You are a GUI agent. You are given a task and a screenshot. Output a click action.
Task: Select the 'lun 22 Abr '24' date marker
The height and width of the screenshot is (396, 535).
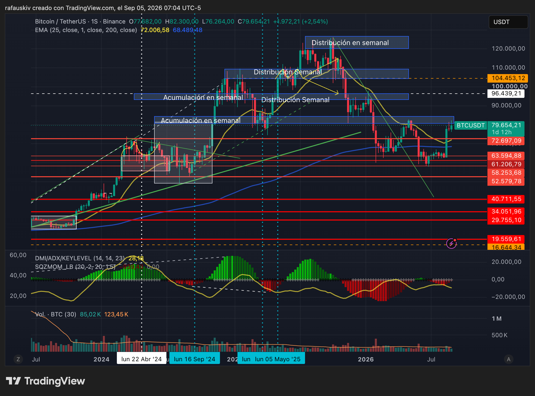pos(142,359)
